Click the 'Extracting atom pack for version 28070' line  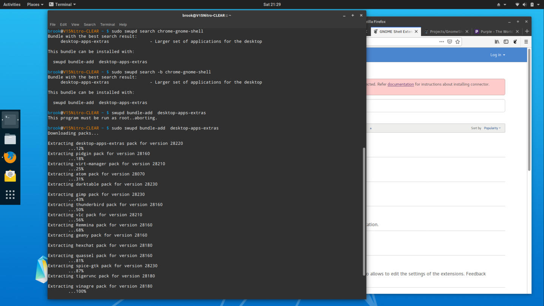pyautogui.click(x=96, y=174)
